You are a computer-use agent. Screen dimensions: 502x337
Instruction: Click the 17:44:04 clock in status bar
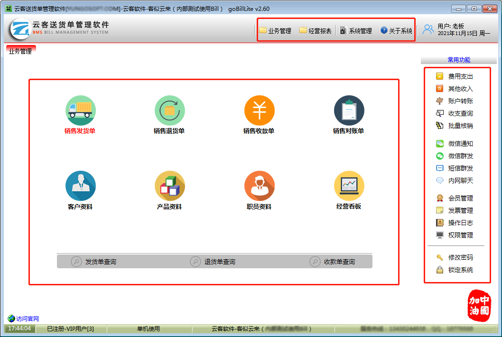[19, 328]
